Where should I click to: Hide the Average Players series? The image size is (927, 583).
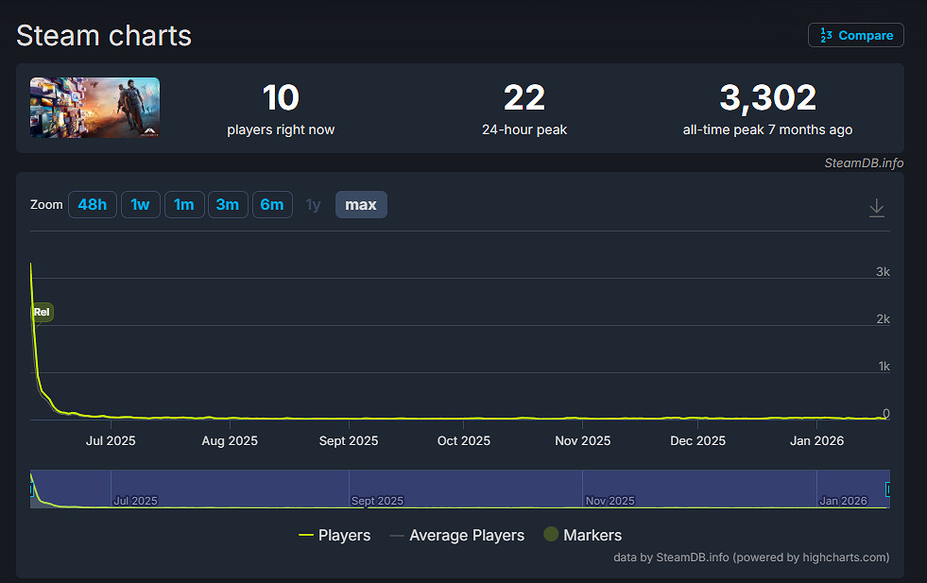tap(456, 536)
